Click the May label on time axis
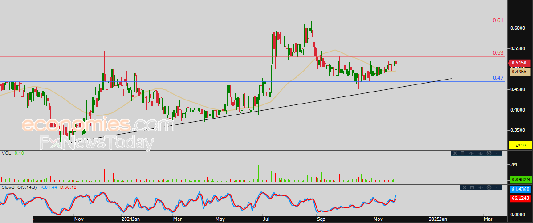 (220, 219)
